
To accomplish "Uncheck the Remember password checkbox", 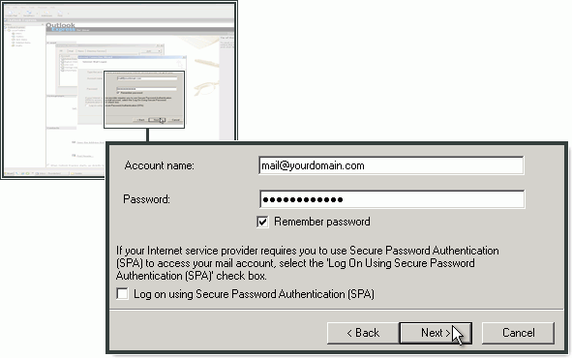I will click(x=262, y=222).
